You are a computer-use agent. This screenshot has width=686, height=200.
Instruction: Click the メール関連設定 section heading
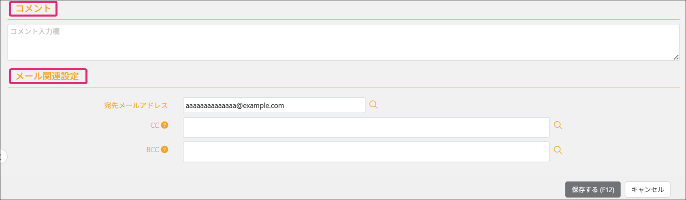tap(47, 76)
